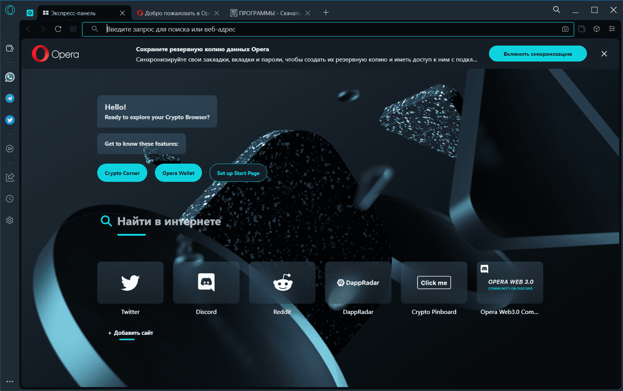The height and width of the screenshot is (391, 623).
Task: Open the Opera Web3.0 Community tile
Action: click(510, 282)
